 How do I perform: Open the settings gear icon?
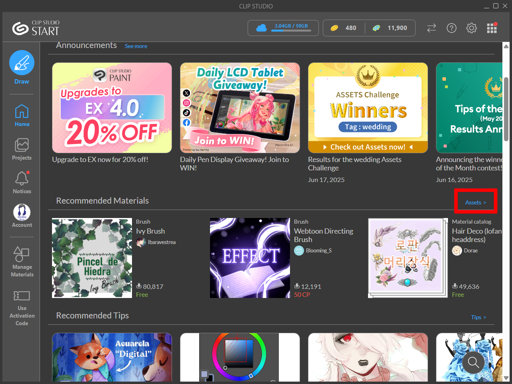(472, 28)
